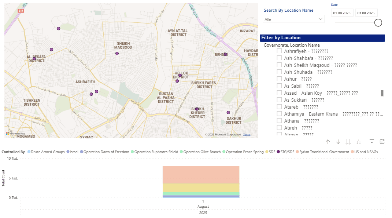This screenshot has height=218, width=392.
Task: Click the Filter by Location header
Action: [x=322, y=38]
